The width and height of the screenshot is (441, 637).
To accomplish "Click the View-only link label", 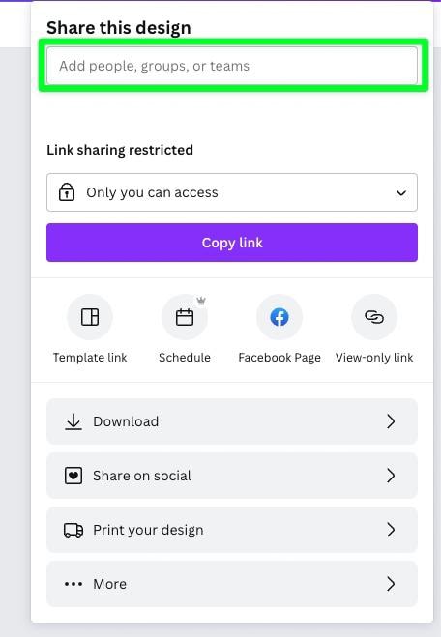I will coord(374,358).
